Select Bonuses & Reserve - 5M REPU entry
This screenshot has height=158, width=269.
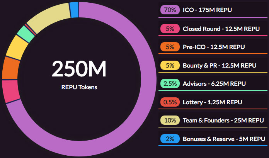pos(224,139)
